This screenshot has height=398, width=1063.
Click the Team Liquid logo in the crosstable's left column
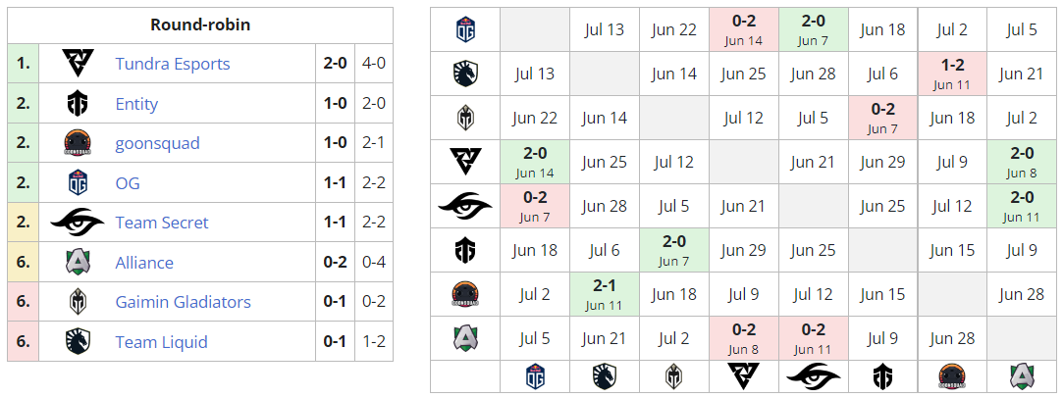465,74
